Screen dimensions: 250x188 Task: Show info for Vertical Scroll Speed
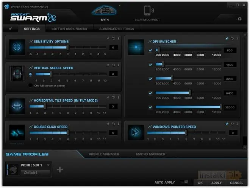pos(118,65)
